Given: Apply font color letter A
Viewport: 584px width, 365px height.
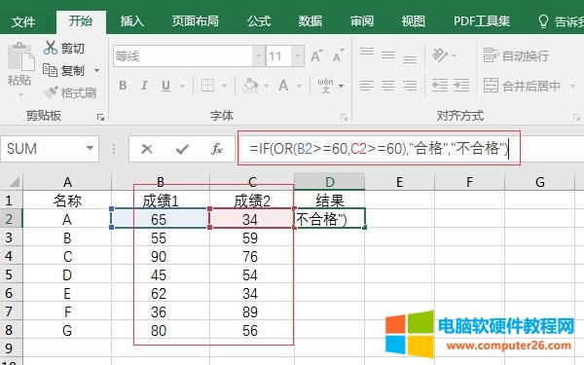Looking at the screenshot, I should coord(283,86).
